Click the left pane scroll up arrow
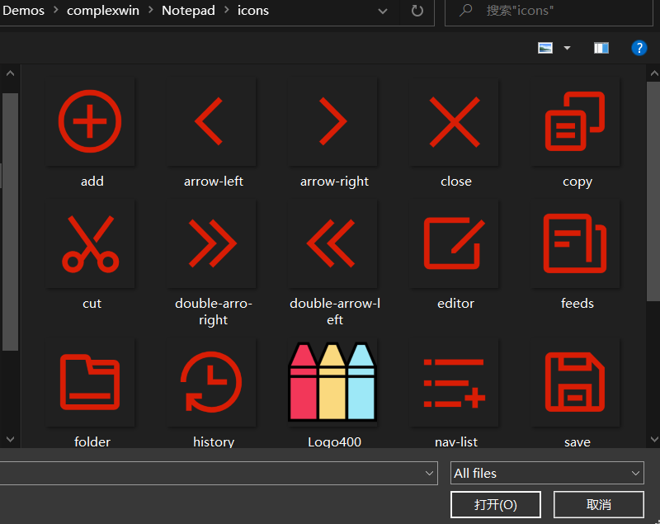The image size is (660, 524). tap(10, 73)
